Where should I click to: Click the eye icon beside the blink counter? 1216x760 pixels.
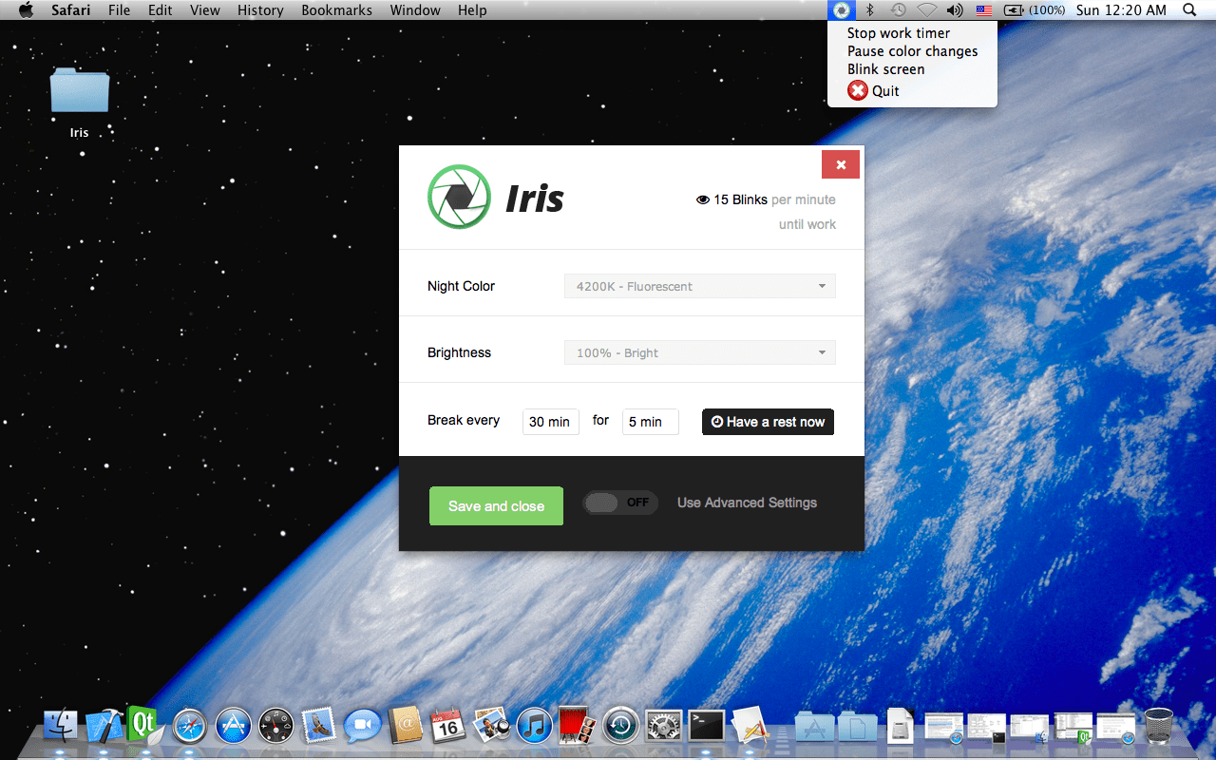(703, 199)
